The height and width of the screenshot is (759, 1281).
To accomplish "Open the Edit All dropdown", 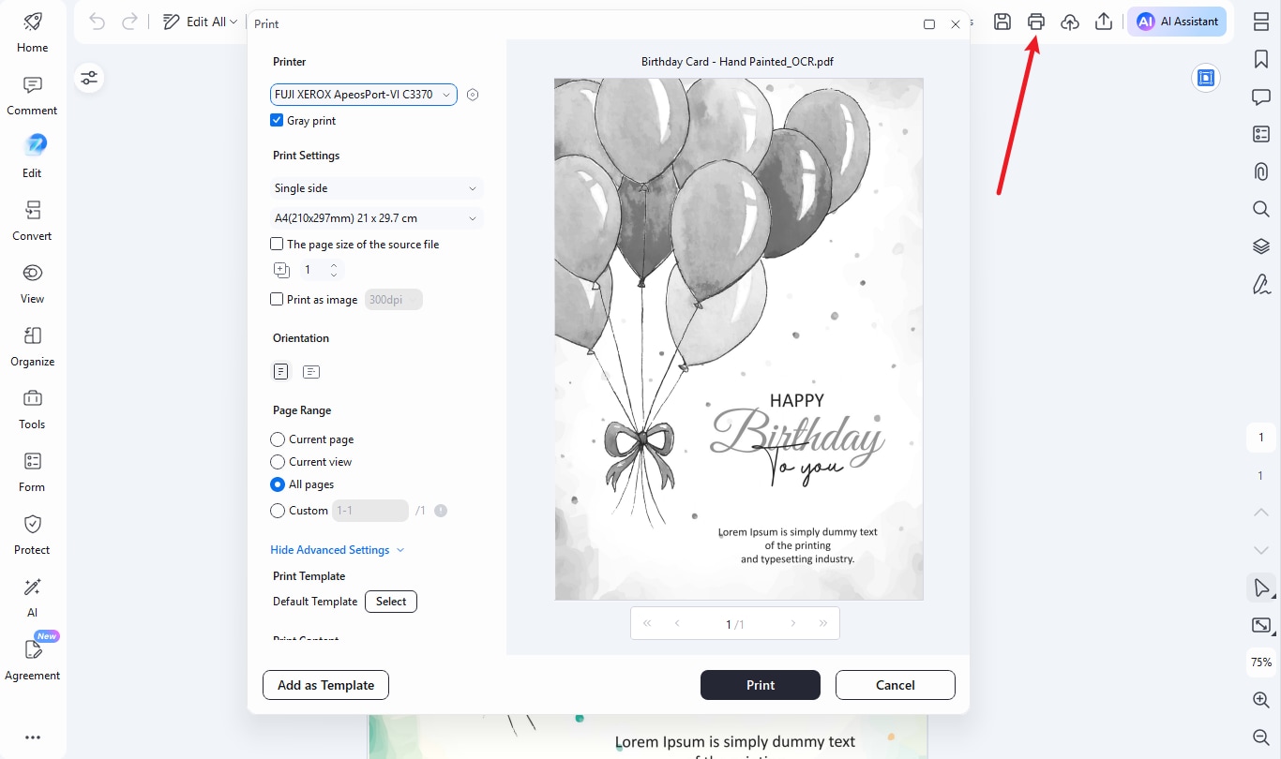I will (200, 22).
